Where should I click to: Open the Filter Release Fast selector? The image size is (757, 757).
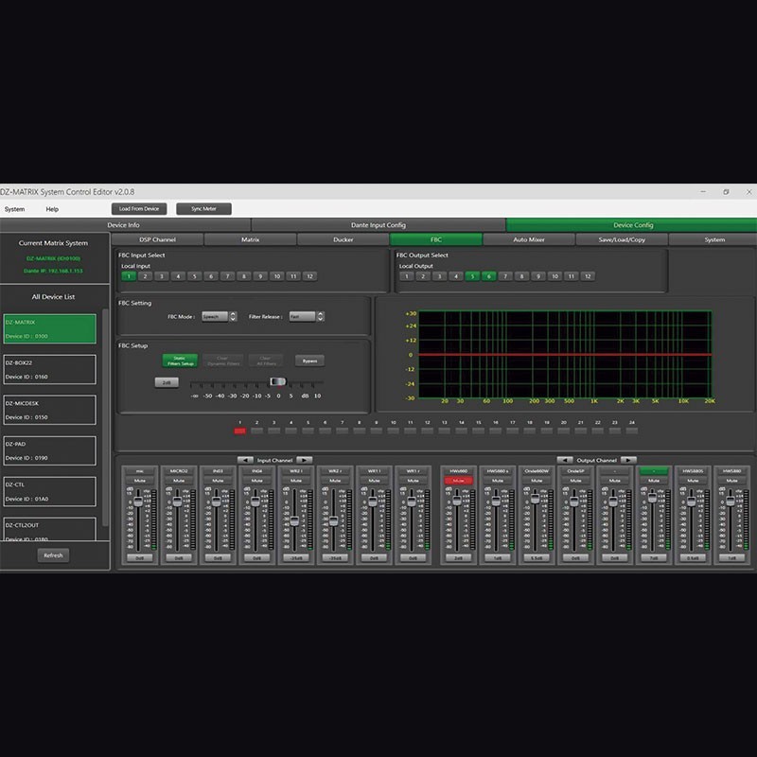click(302, 317)
